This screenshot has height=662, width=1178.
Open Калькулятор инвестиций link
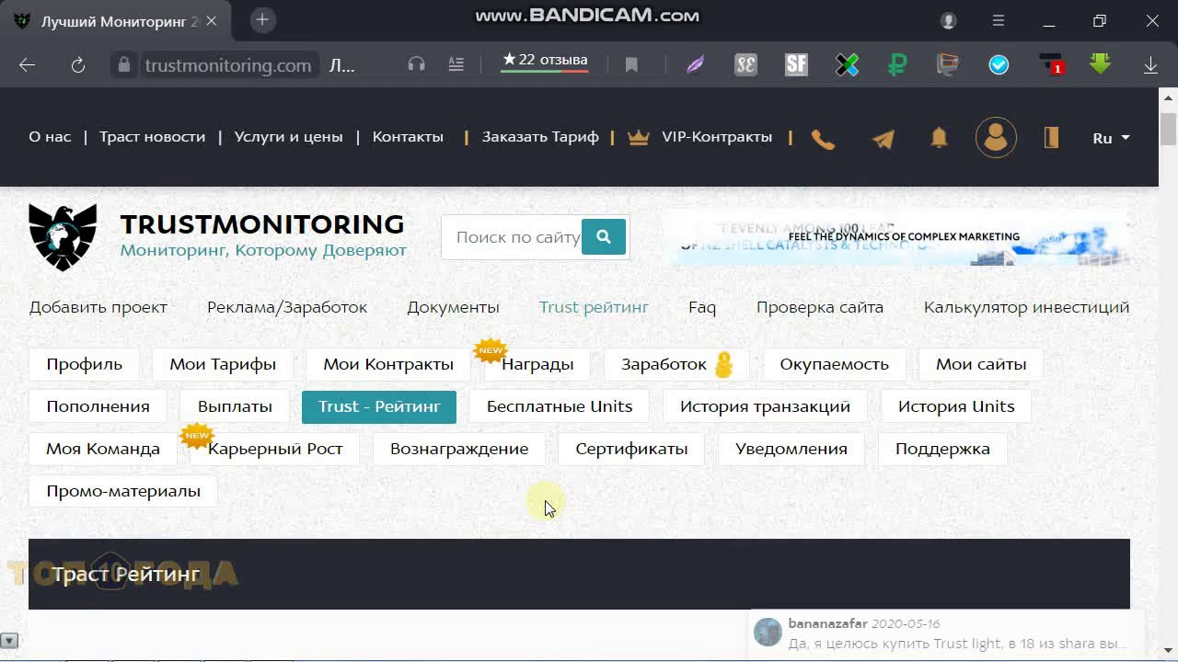click(x=1026, y=307)
